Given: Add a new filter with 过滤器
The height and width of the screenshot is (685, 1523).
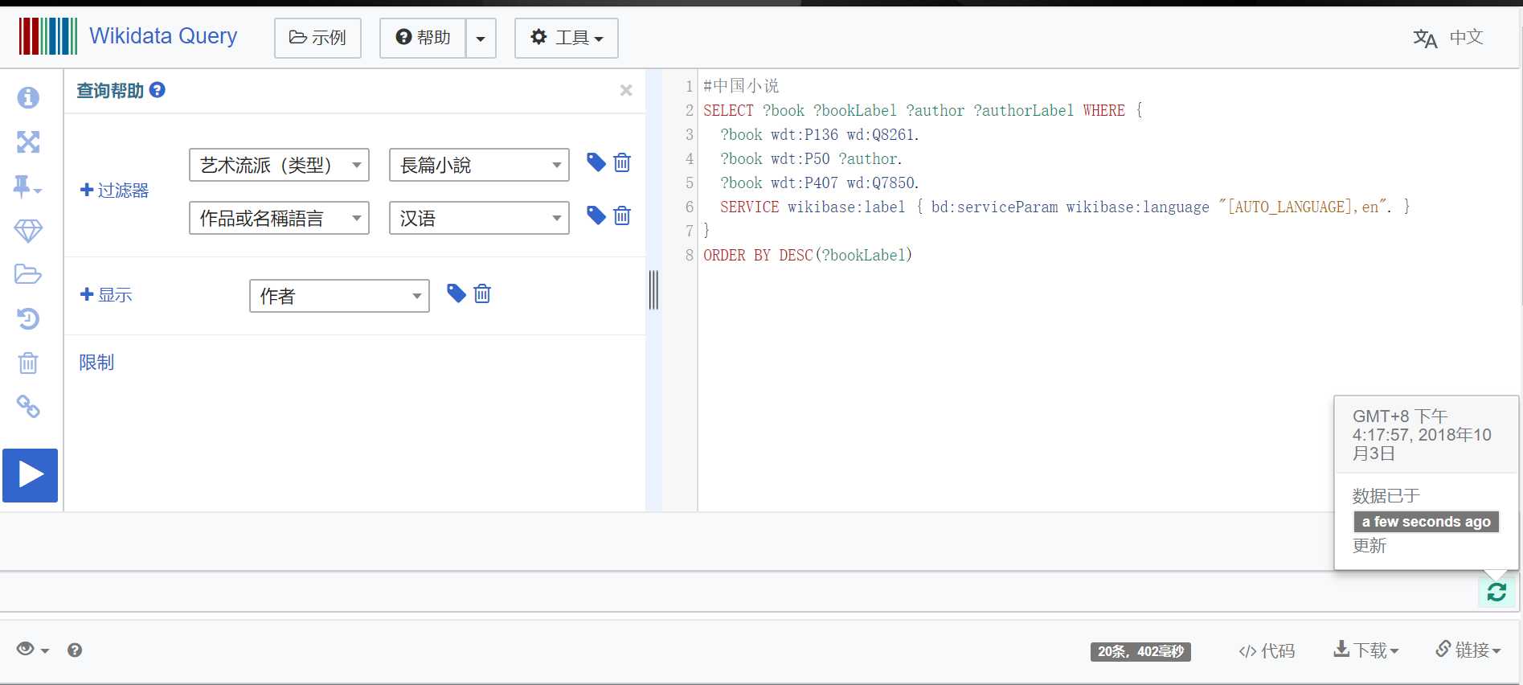Looking at the screenshot, I should 114,191.
